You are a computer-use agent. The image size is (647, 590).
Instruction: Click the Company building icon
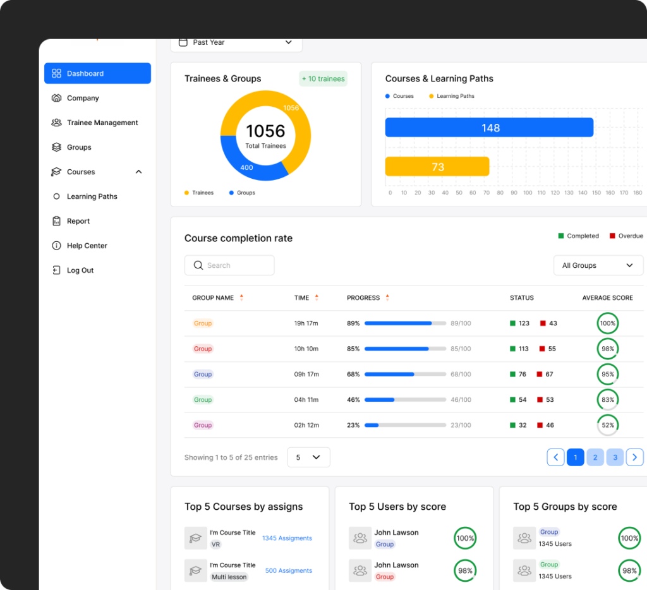[x=56, y=98]
